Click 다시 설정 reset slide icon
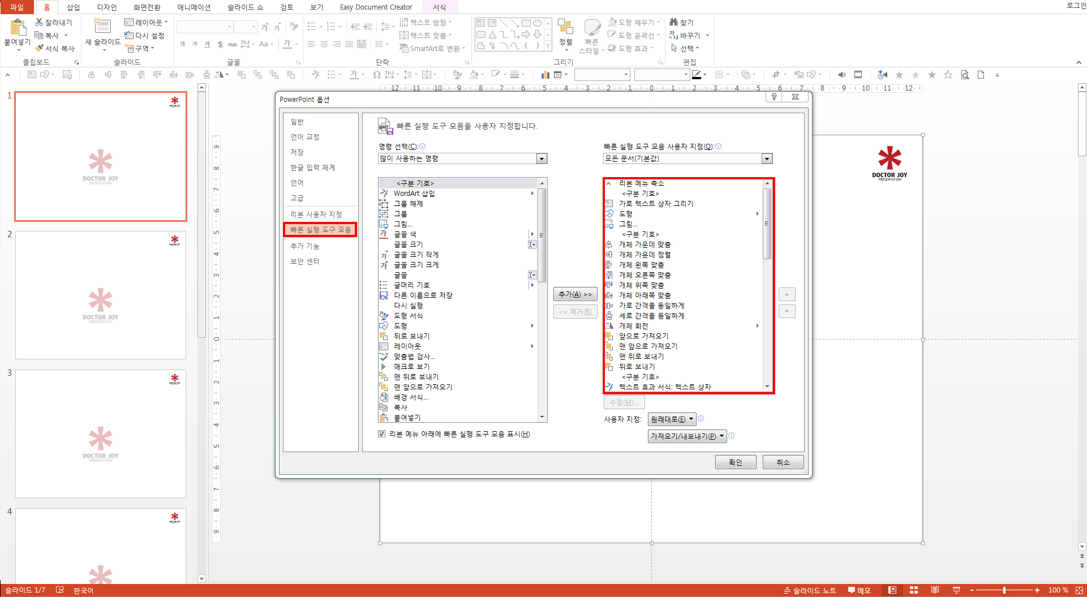The width and height of the screenshot is (1087, 597). tap(129, 35)
